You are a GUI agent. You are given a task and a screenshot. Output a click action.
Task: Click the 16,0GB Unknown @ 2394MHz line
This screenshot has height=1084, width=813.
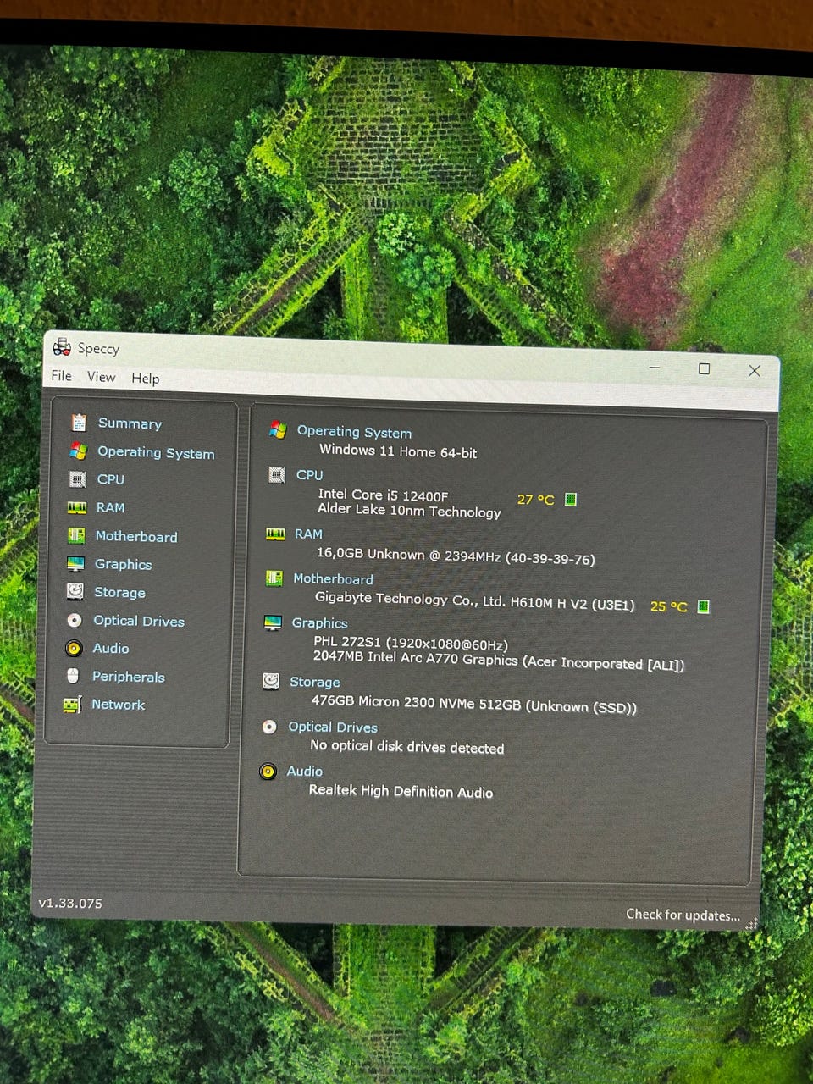[456, 556]
